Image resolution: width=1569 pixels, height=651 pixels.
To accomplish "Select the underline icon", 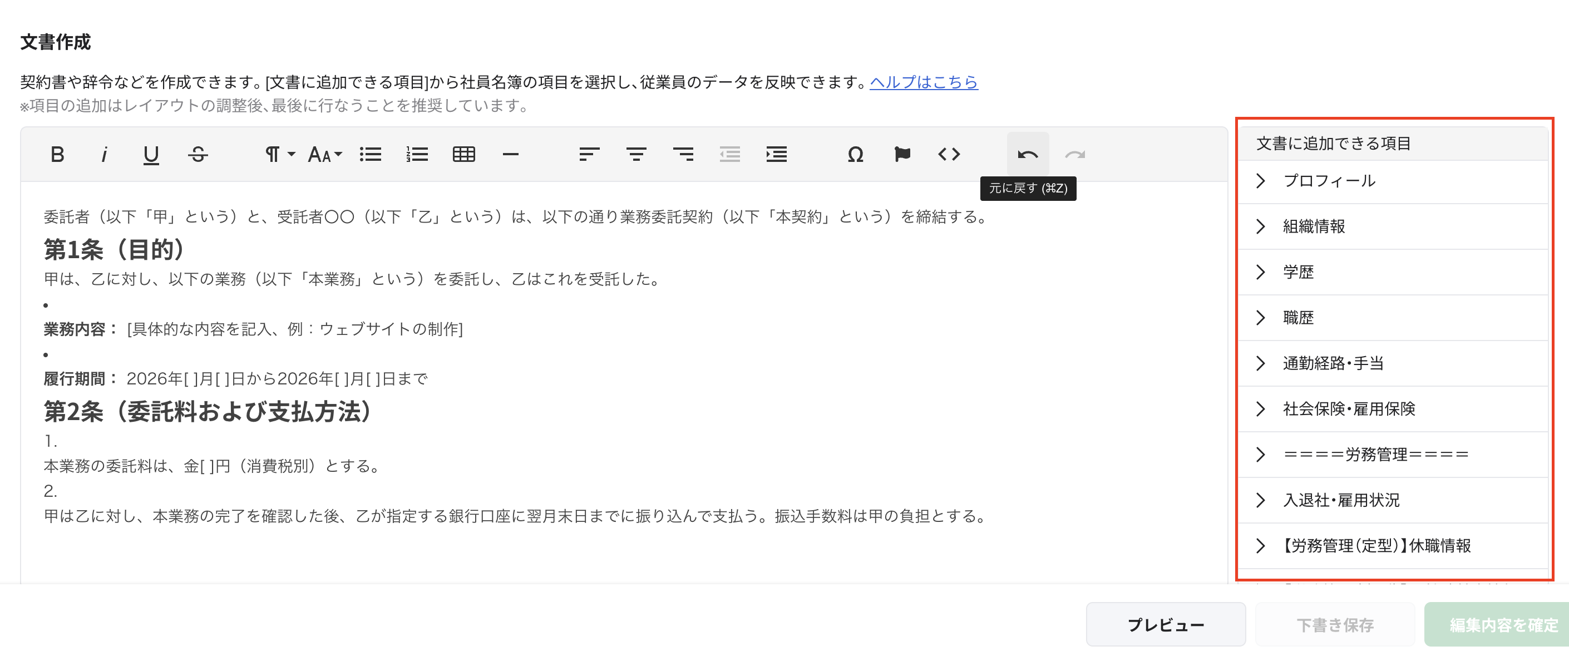I will click(x=151, y=154).
